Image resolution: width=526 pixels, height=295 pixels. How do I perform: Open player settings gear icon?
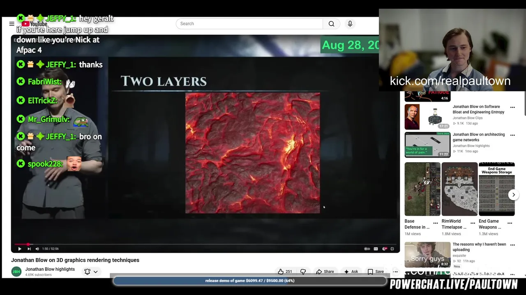click(x=384, y=249)
